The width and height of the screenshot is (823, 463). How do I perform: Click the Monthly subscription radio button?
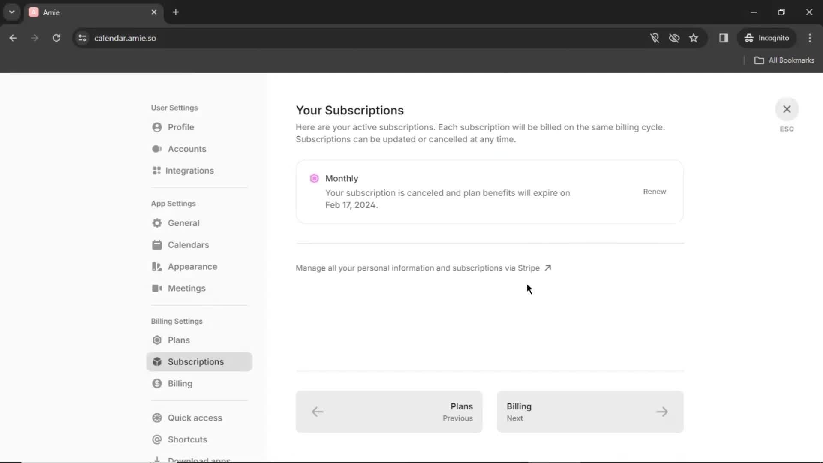314,179
